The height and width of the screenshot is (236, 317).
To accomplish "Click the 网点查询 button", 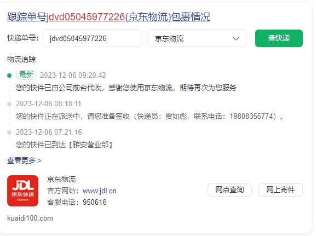I will click(229, 190).
